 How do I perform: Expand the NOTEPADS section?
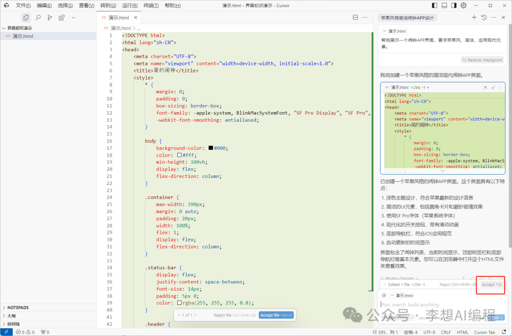18,308
